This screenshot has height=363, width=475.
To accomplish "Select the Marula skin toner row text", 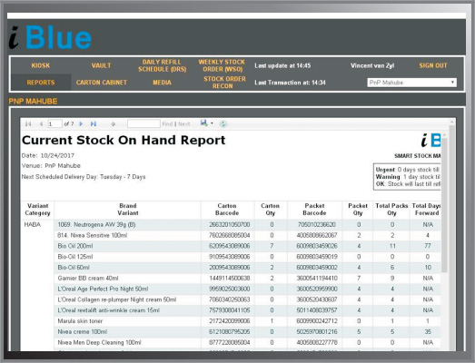I will tap(80, 321).
